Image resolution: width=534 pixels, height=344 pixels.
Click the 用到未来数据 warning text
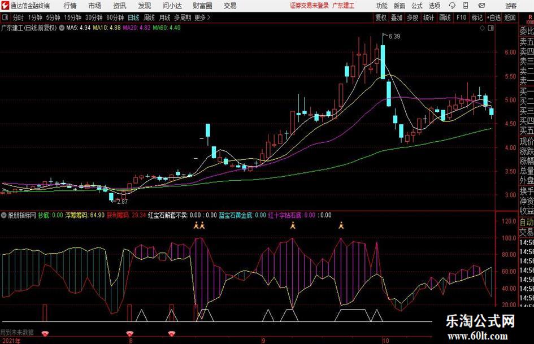pyautogui.click(x=17, y=332)
